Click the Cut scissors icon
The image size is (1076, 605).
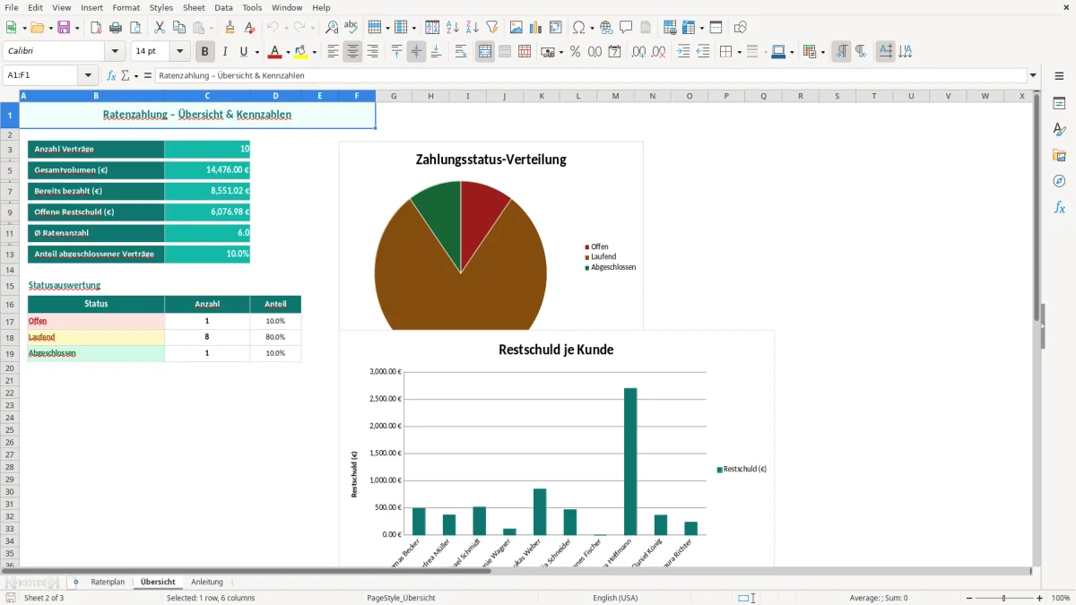pos(160,28)
